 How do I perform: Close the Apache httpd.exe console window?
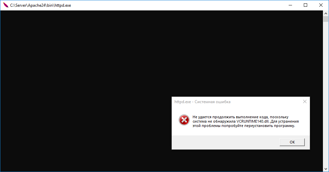coord(321,5)
